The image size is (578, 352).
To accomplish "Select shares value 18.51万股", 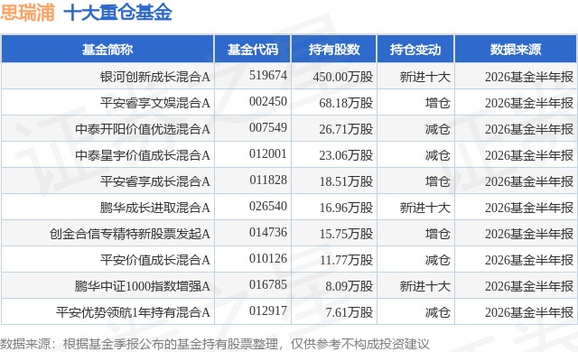I will tap(346, 181).
